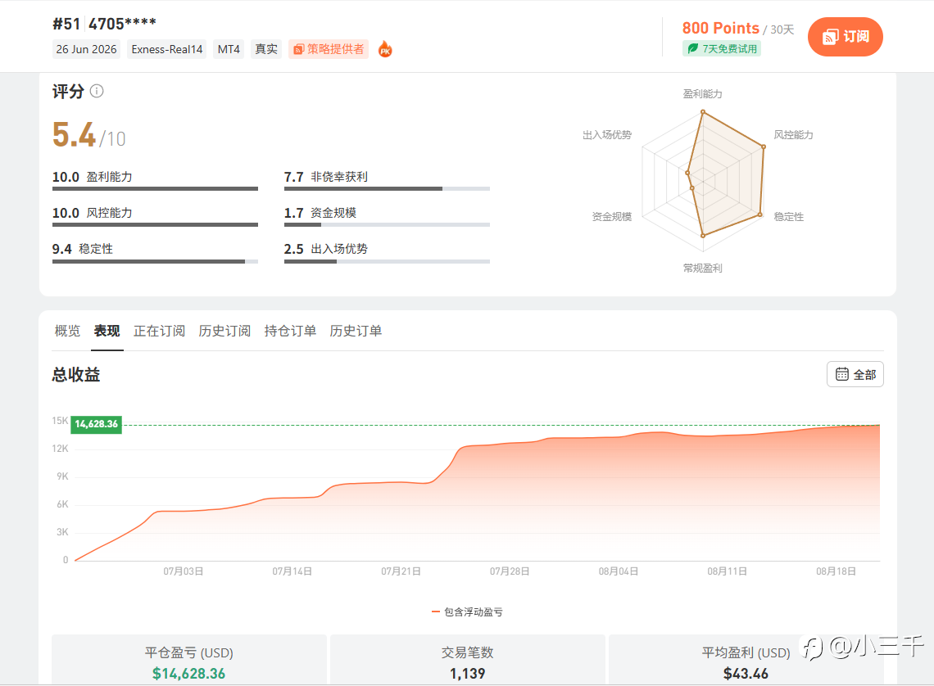Viewport: 934px width, 686px height.
Task: Click the 包含浮动盈亏 legend item
Action: [467, 612]
